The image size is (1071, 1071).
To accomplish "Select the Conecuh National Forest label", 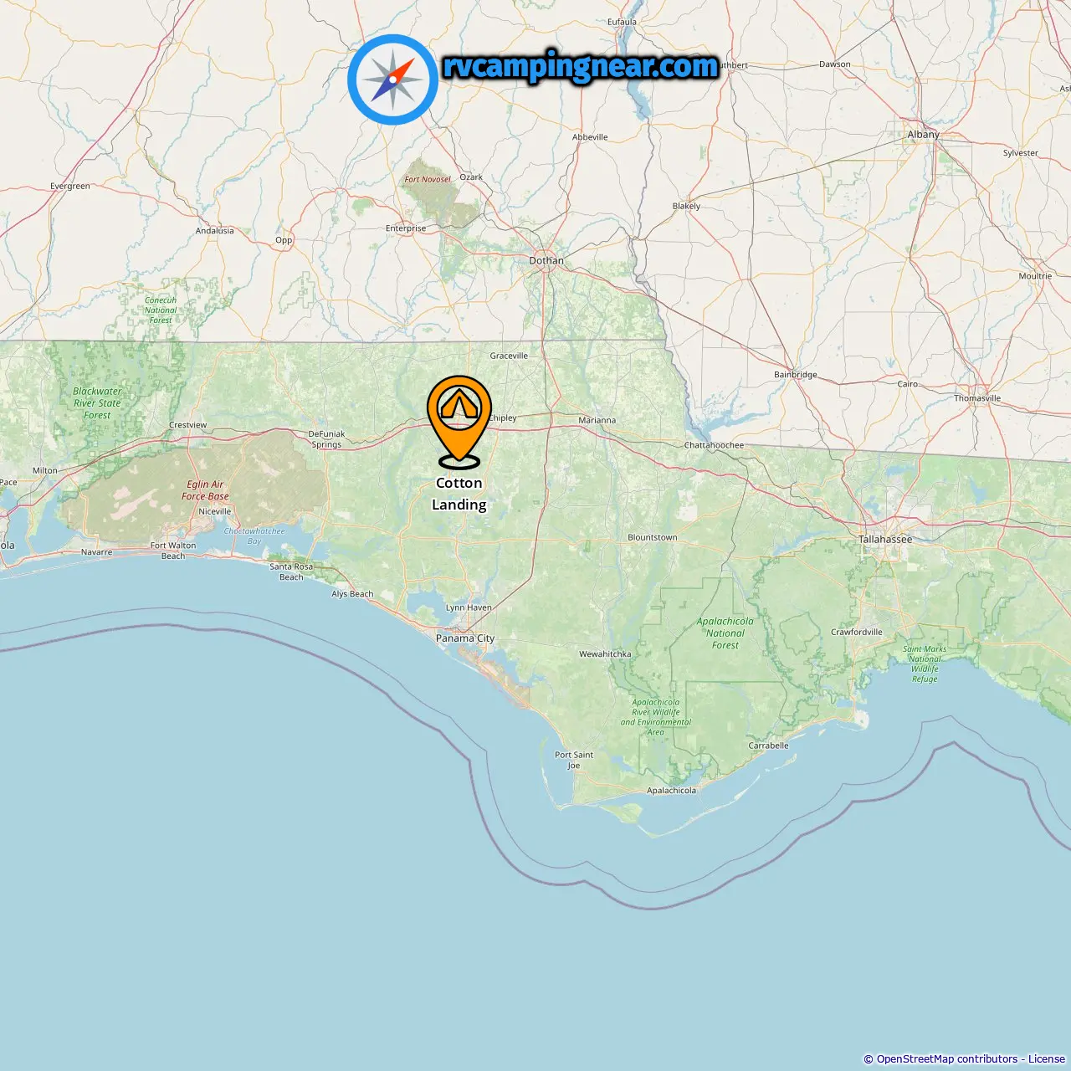I will point(161,310).
